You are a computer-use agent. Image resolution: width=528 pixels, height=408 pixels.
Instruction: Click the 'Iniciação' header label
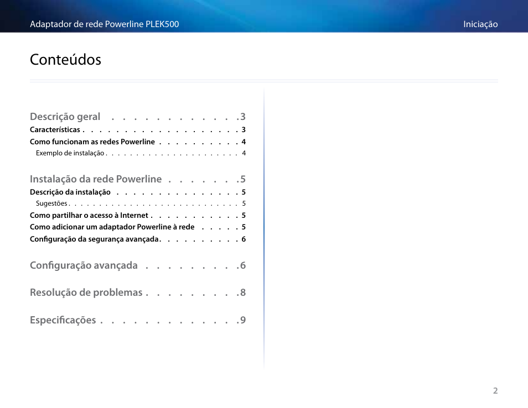click(480, 24)
